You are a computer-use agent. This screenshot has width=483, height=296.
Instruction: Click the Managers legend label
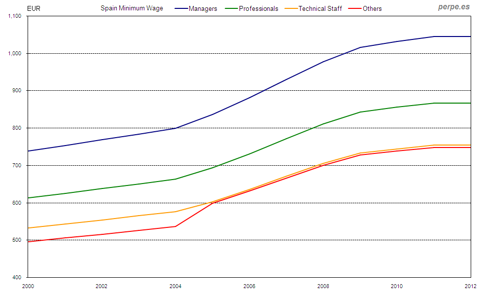pos(203,8)
